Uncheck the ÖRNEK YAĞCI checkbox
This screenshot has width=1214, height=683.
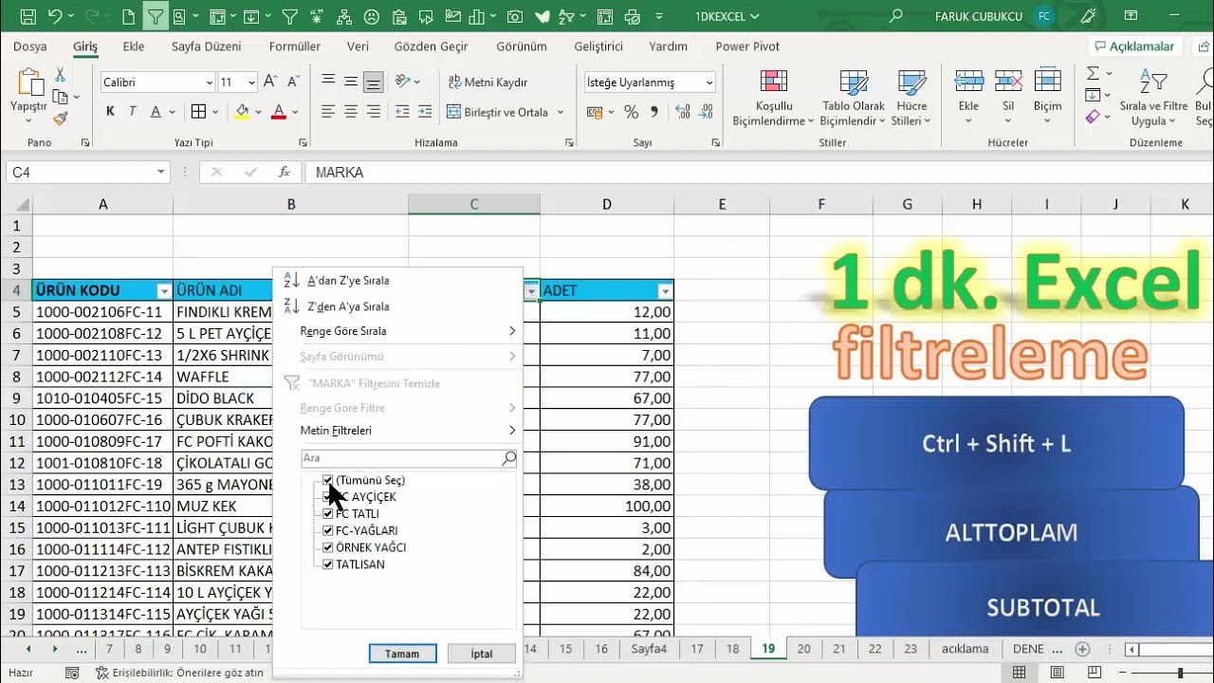pos(328,548)
